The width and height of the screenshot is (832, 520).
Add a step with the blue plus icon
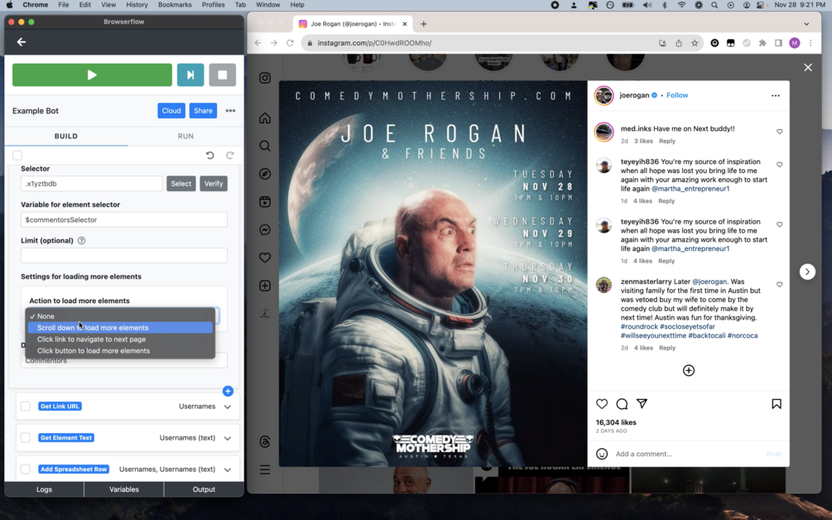pyautogui.click(x=228, y=391)
